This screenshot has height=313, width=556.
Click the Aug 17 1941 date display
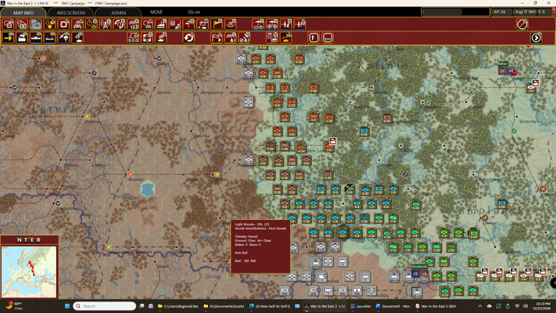(x=525, y=12)
